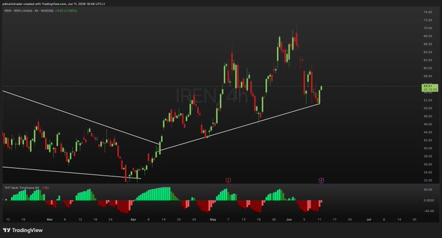Click the Jun date axis label
This screenshot has width=442, height=238.
click(289, 219)
